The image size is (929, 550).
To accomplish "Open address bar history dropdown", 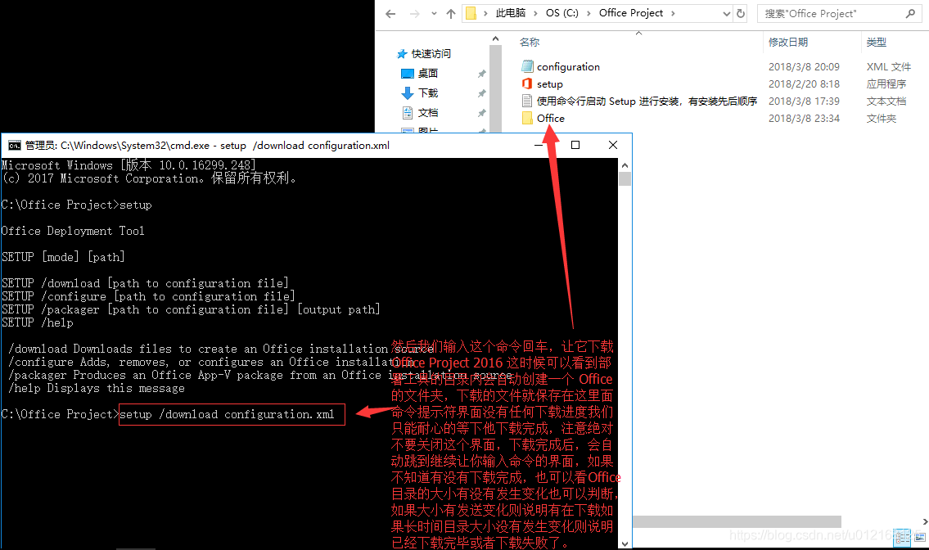I will 726,14.
